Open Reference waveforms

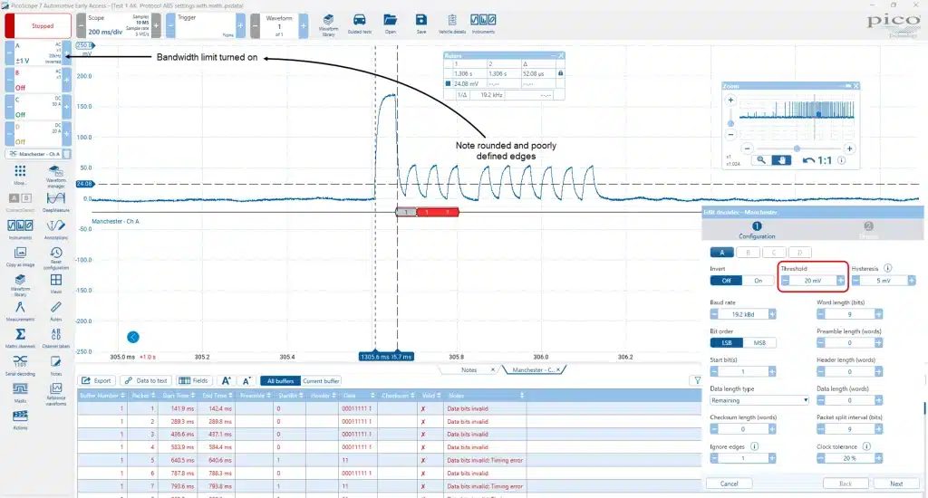click(x=56, y=393)
